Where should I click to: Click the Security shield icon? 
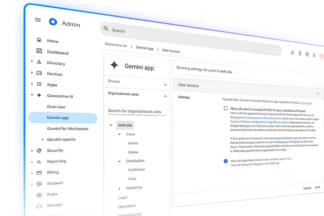tap(39, 150)
